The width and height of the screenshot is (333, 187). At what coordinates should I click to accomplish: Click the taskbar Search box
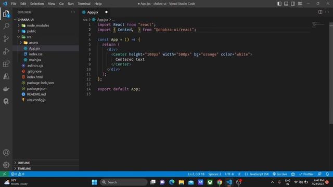124,182
